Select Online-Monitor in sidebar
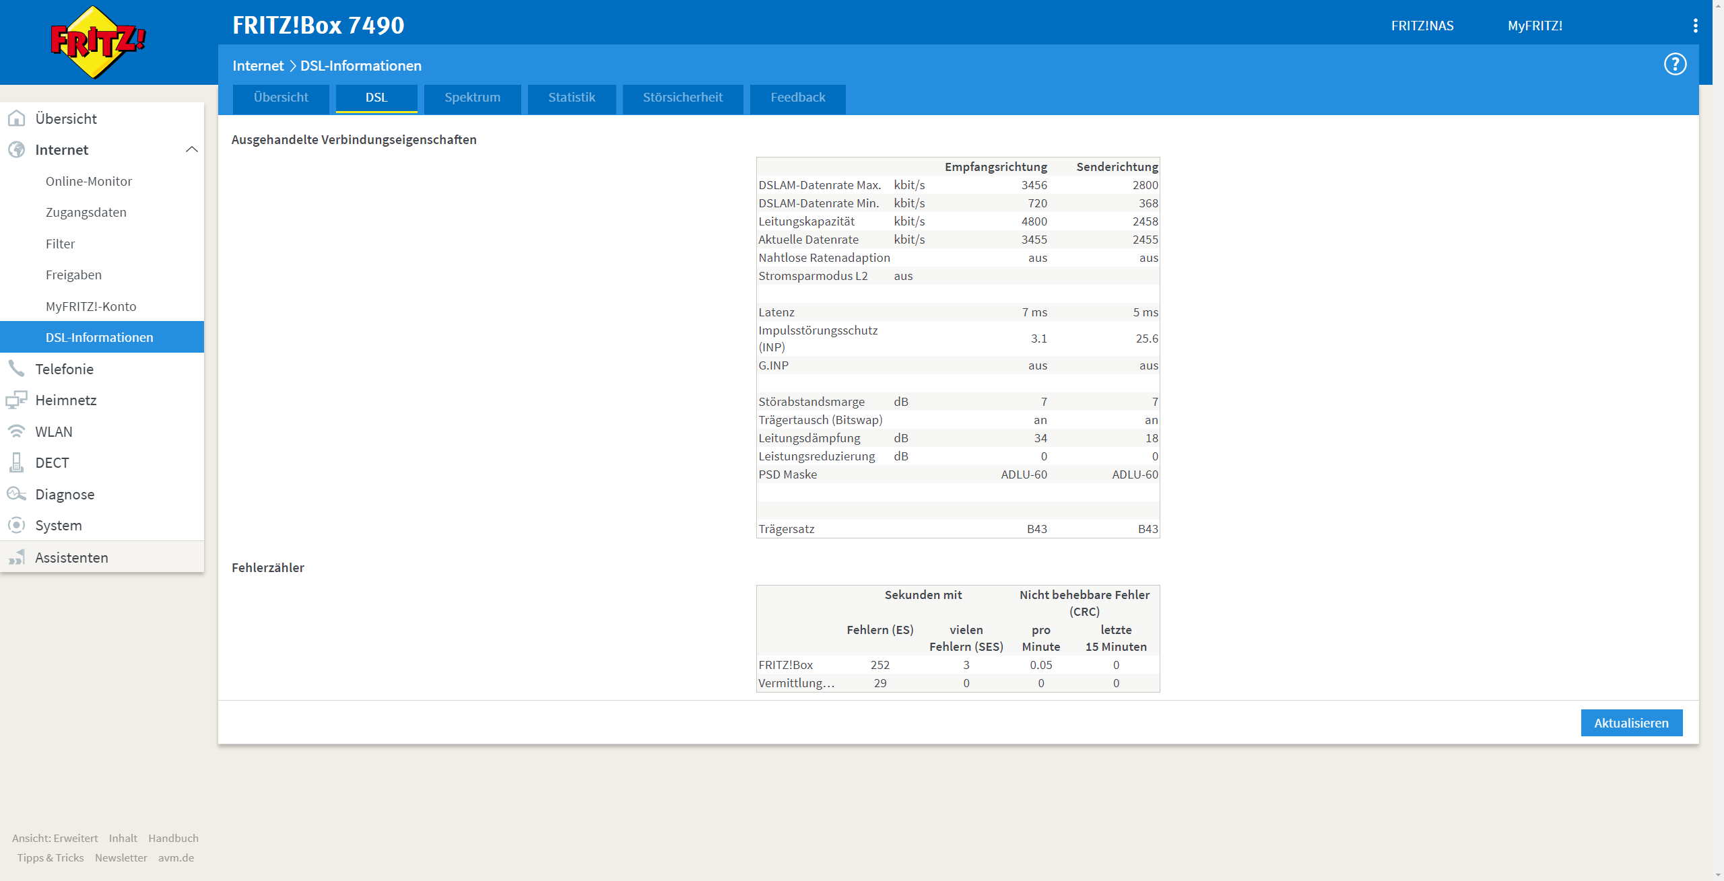The image size is (1724, 881). [89, 181]
